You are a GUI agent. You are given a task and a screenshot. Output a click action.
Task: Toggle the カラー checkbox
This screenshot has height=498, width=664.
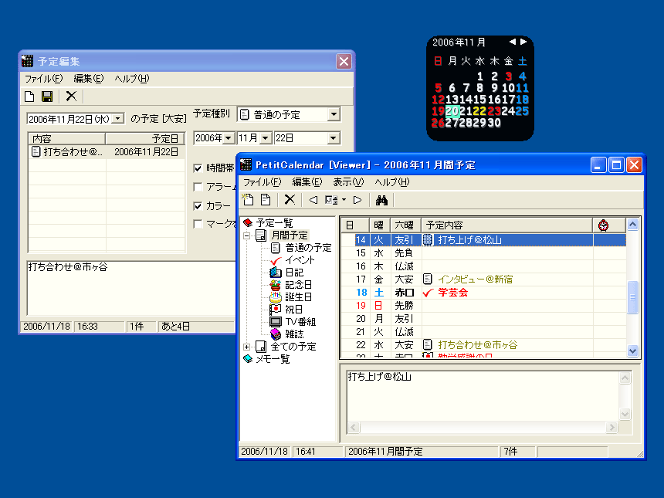coord(198,206)
